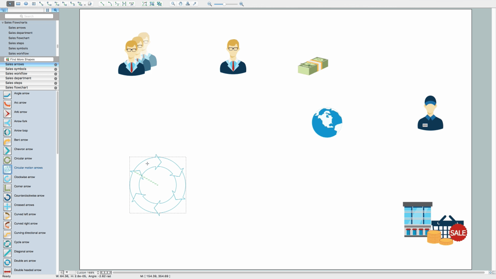
Task: Select the store with SALE badge graphic
Action: [x=435, y=224]
